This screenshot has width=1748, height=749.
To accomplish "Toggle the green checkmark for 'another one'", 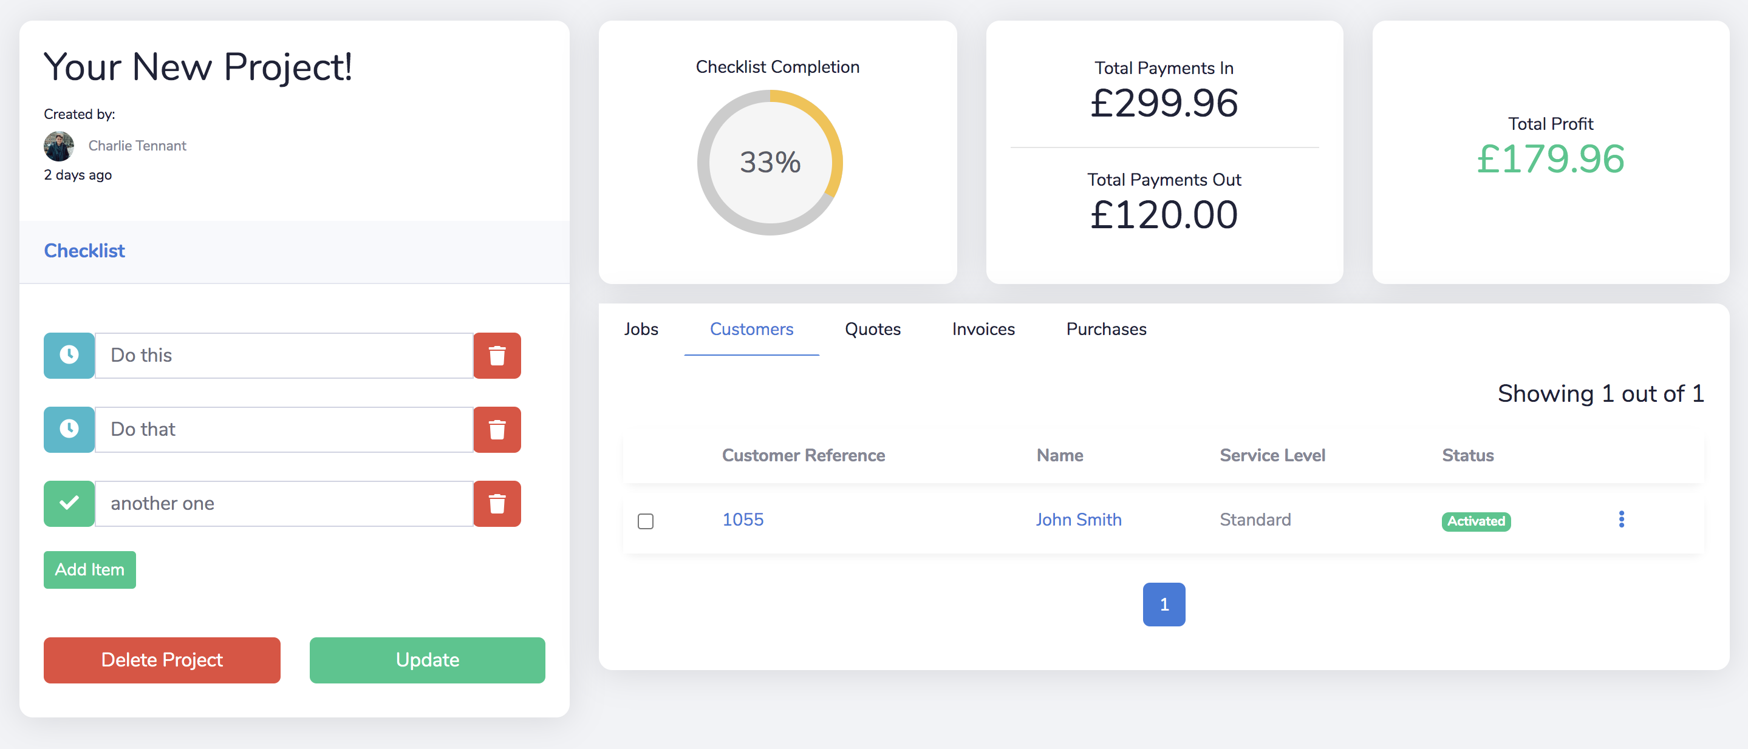I will click(x=69, y=504).
